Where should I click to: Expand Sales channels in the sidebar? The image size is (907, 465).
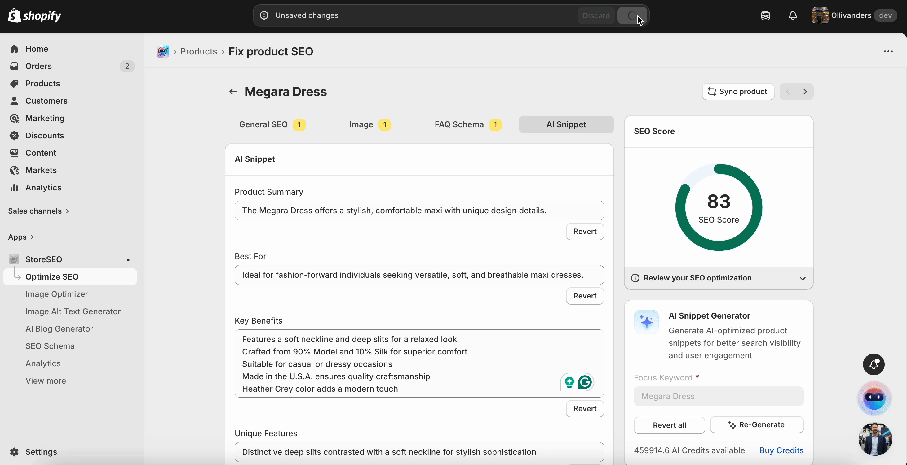[67, 211]
